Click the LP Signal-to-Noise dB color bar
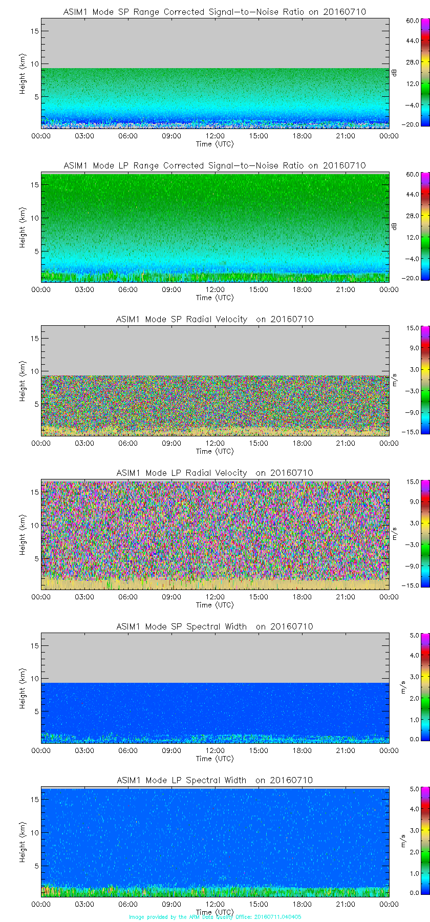Screen dimensions: 430x922 click(x=425, y=226)
